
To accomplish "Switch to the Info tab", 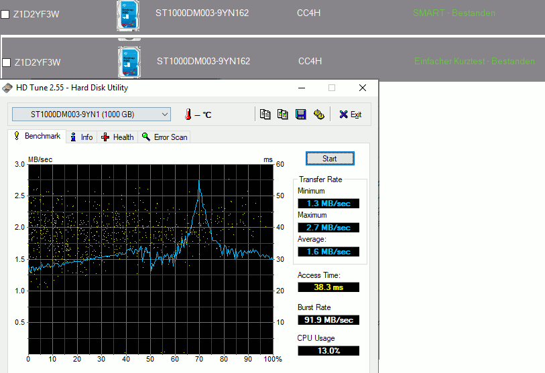I will 82,137.
